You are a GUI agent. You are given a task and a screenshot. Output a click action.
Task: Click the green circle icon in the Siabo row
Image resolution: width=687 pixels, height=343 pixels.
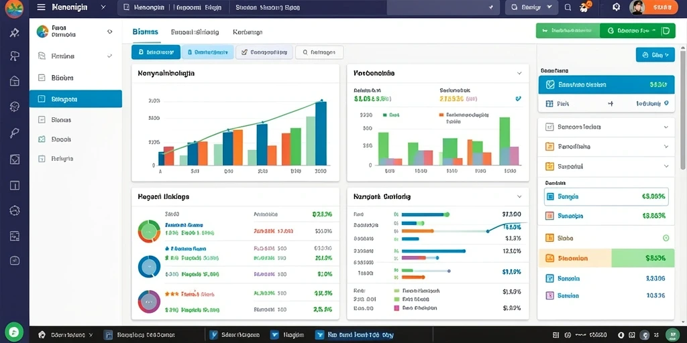click(666, 238)
